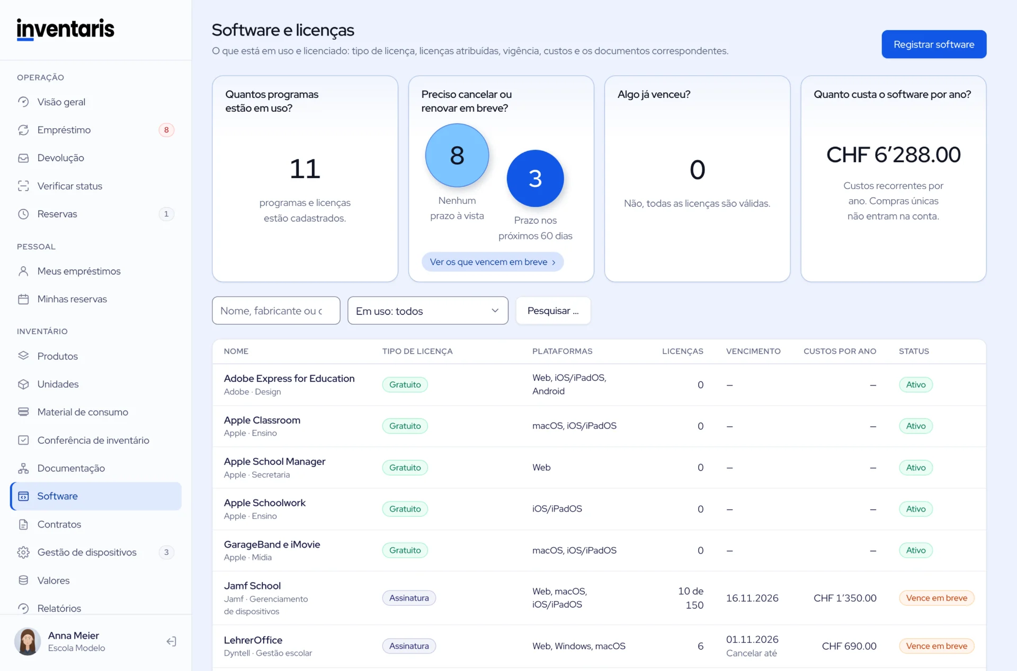Viewport: 1017px width, 671px height.
Task: Click the Reservas clock icon
Action: point(23,214)
